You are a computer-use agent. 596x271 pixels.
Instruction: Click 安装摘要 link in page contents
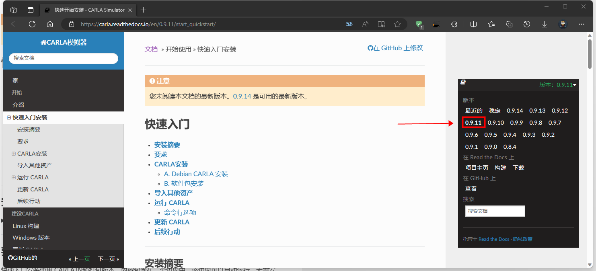(167, 145)
